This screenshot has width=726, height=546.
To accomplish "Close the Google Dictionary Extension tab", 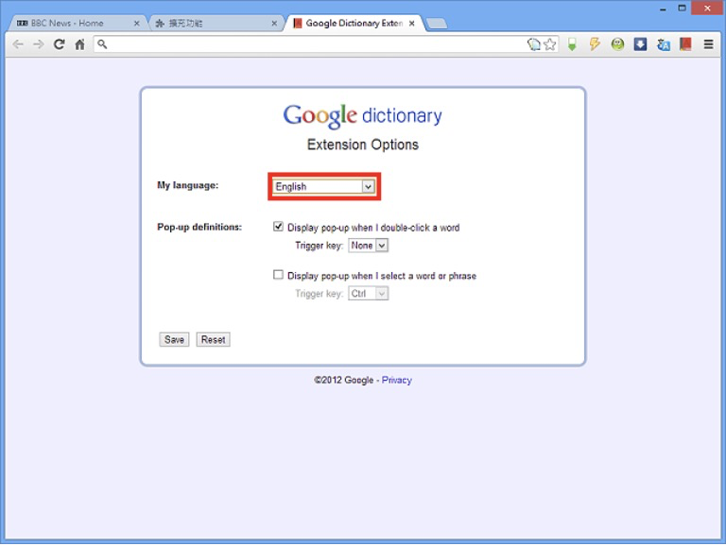I will tap(411, 23).
